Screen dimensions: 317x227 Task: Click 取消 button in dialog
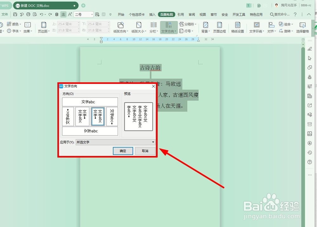click(x=145, y=151)
